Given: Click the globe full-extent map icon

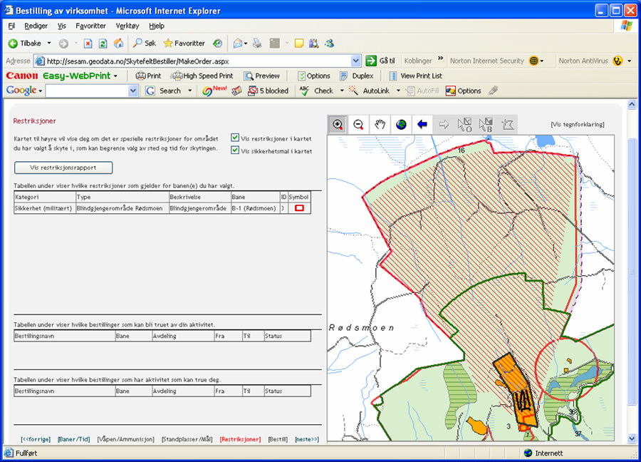Looking at the screenshot, I should point(401,124).
